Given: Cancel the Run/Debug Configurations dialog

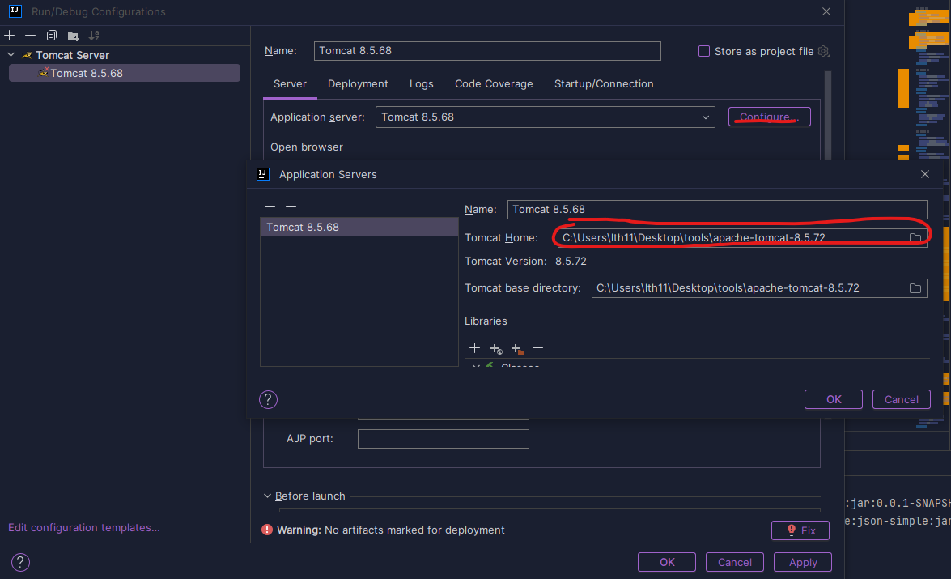Looking at the screenshot, I should point(734,562).
